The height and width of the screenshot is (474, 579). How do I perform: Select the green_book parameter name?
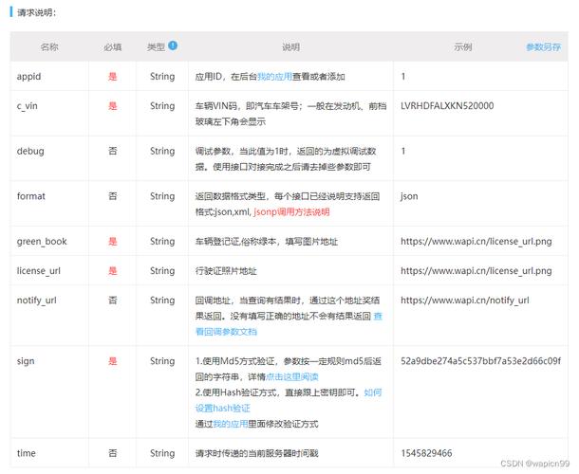pyautogui.click(x=42, y=242)
